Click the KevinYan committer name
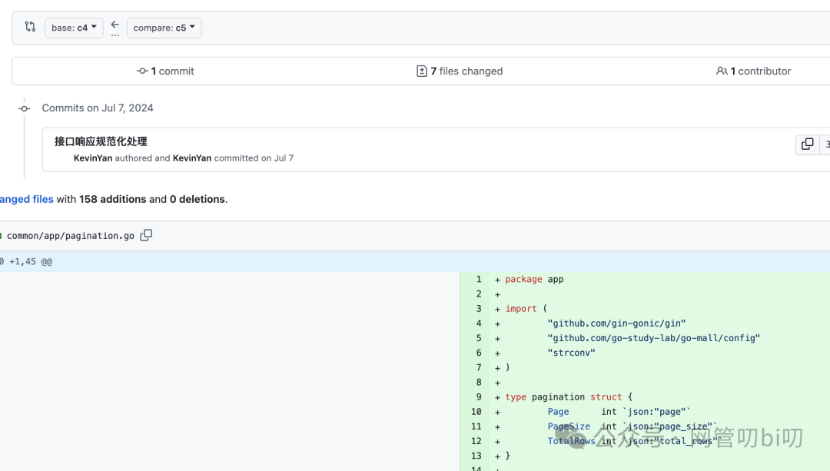This screenshot has height=471, width=830. click(x=192, y=158)
